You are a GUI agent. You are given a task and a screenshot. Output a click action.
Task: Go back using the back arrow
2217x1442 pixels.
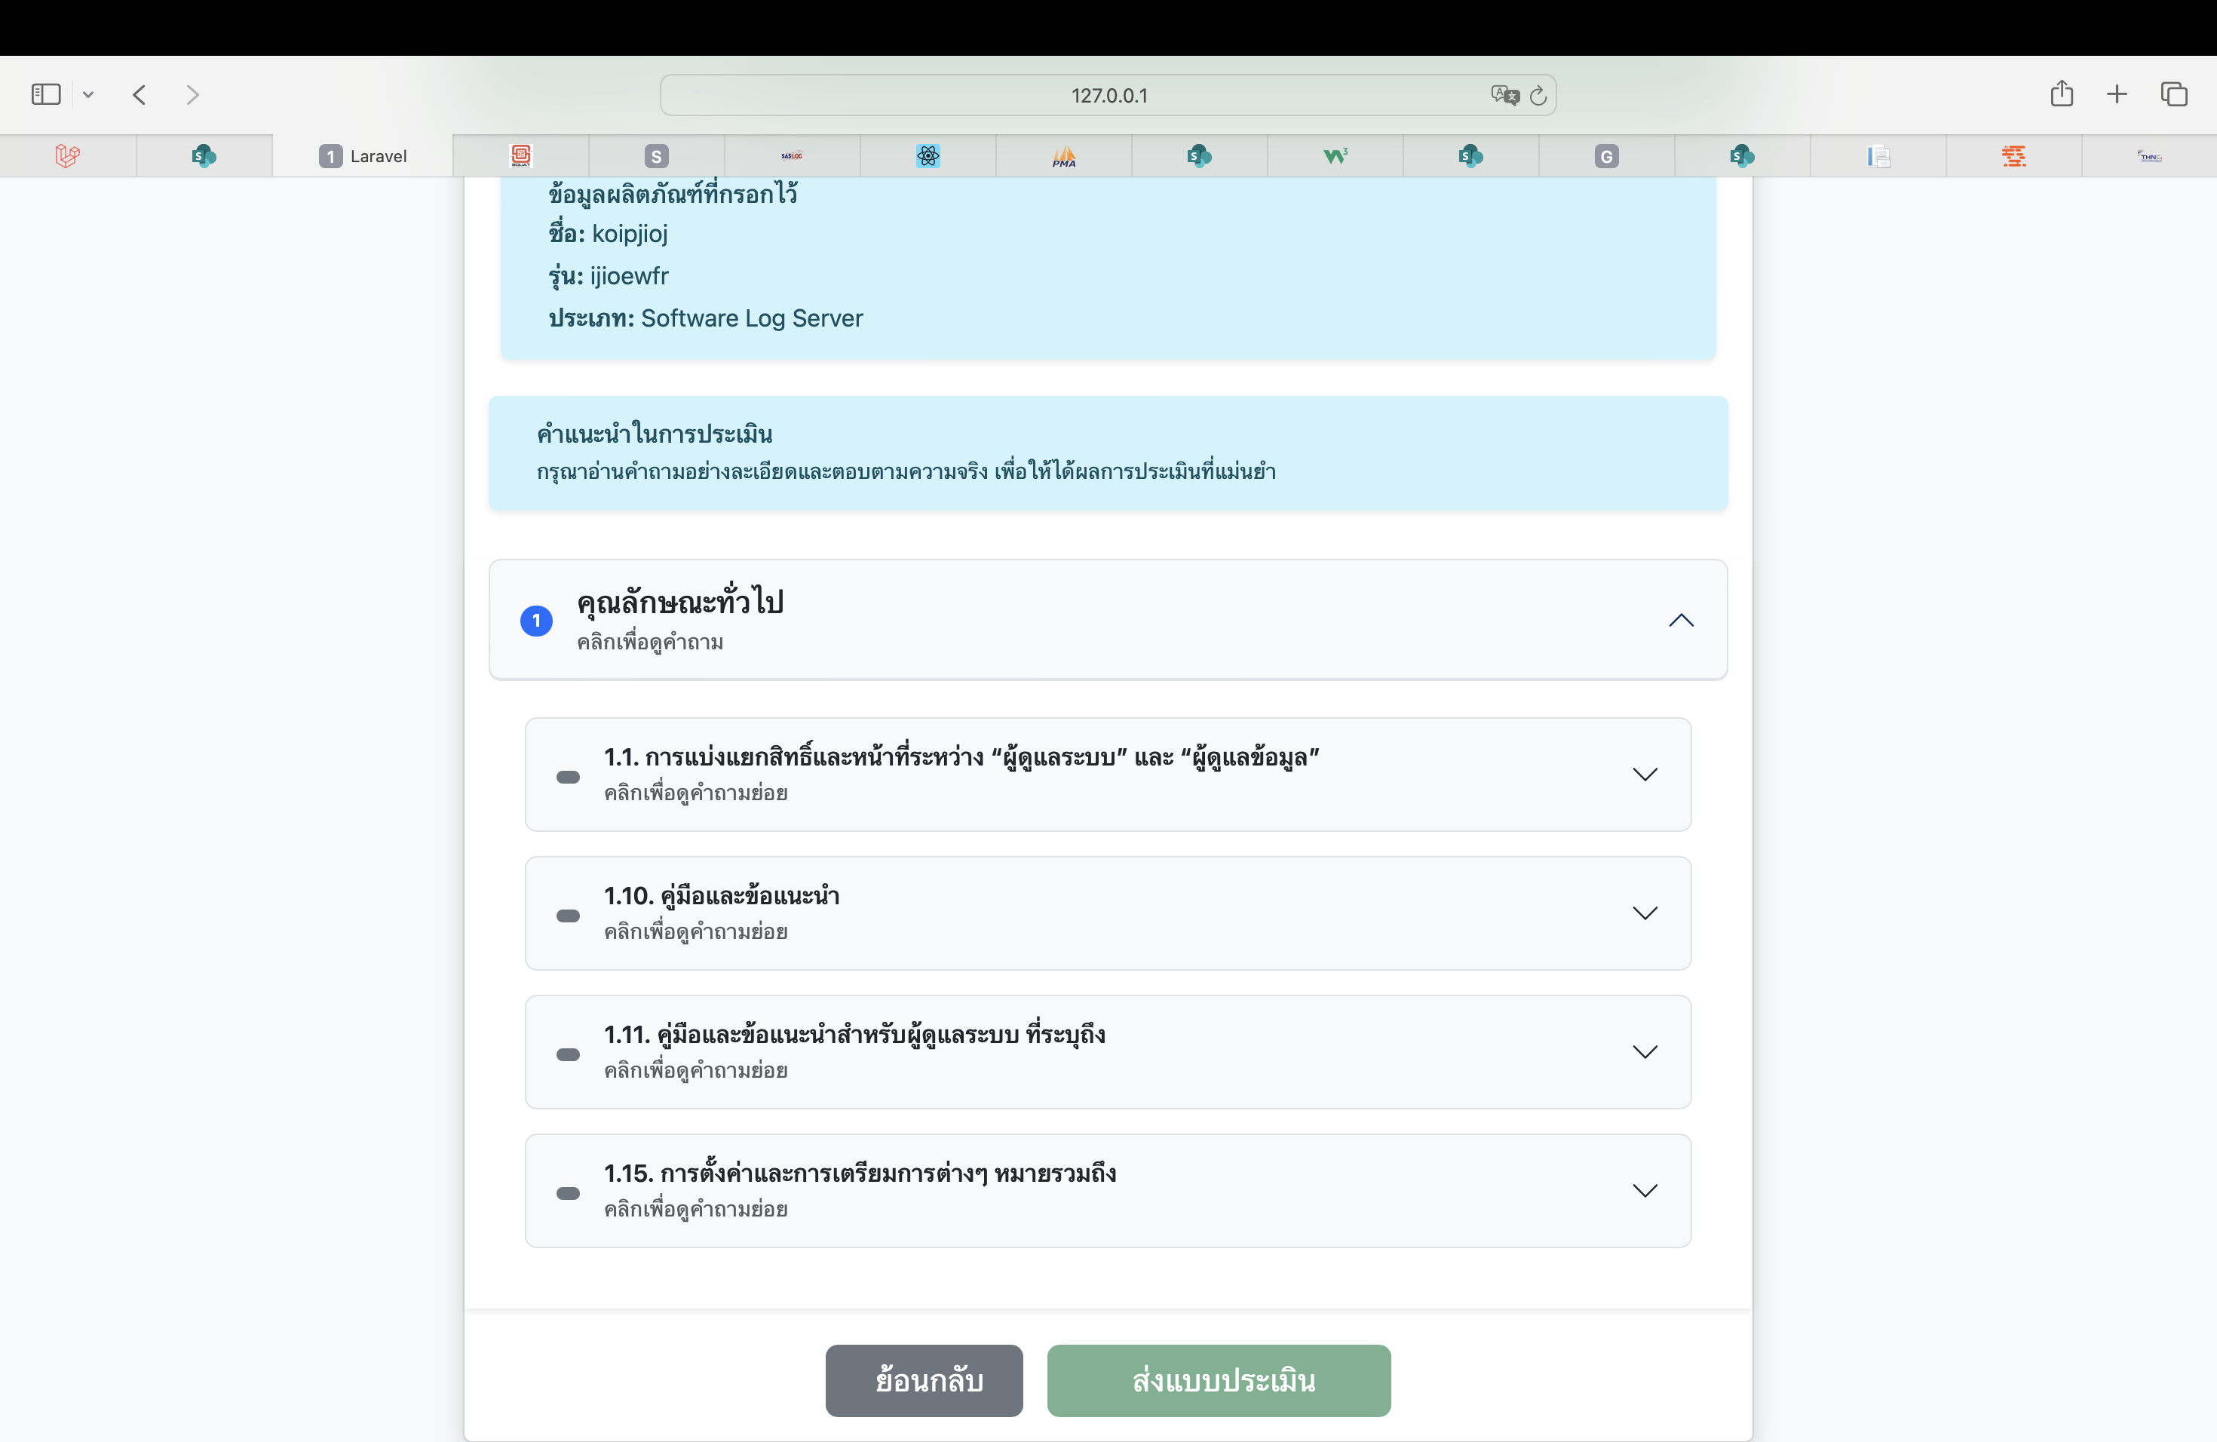pos(140,94)
